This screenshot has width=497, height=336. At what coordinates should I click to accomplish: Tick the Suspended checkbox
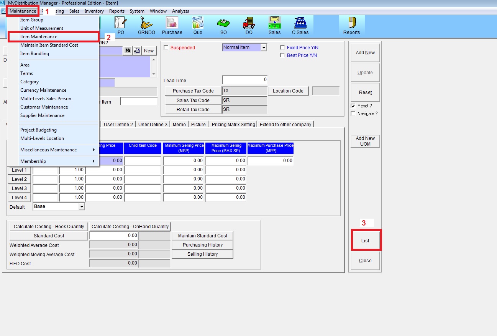(x=166, y=48)
